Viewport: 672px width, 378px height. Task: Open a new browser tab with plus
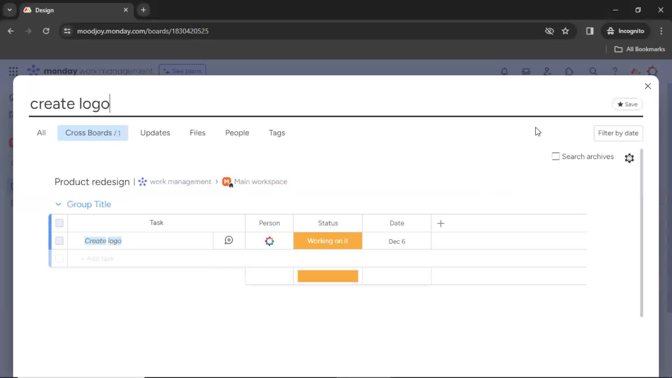[x=143, y=10]
